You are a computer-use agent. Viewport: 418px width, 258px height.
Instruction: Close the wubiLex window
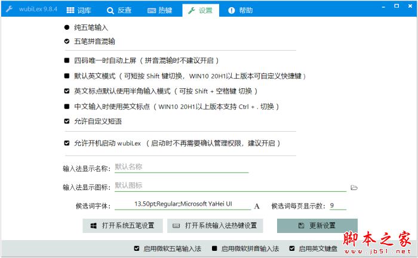(x=410, y=6)
